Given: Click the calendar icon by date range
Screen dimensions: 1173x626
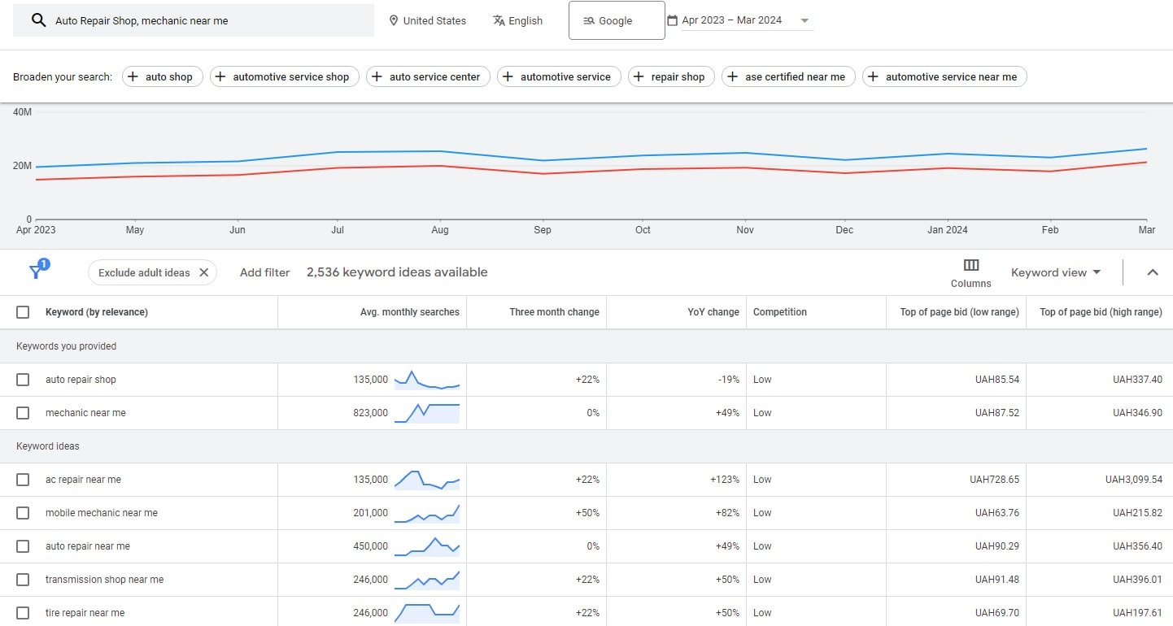Looking at the screenshot, I should click(672, 20).
